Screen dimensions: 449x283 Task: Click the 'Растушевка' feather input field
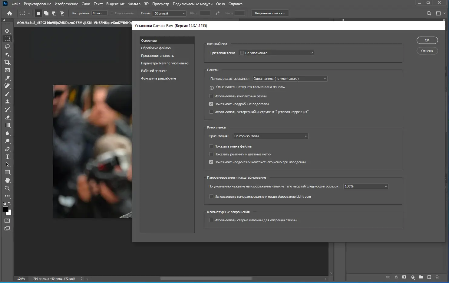click(99, 13)
